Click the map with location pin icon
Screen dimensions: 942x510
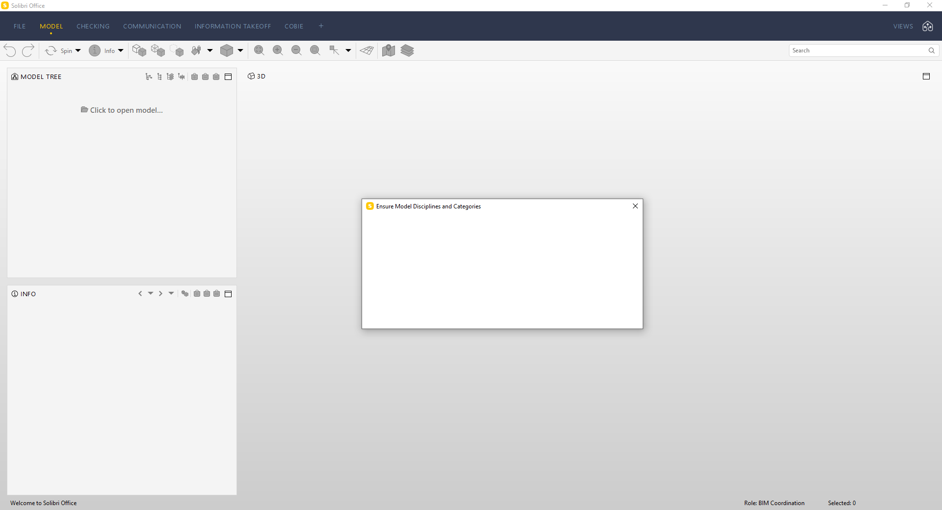(x=389, y=51)
